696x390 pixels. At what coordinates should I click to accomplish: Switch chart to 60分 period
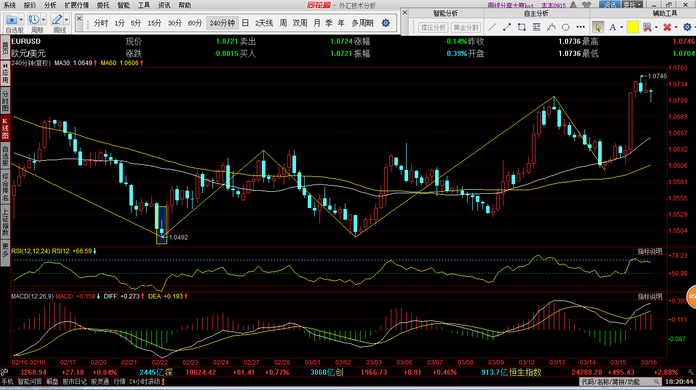195,23
